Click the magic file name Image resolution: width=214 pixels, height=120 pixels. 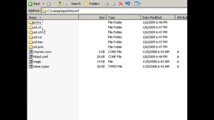[x=37, y=62]
